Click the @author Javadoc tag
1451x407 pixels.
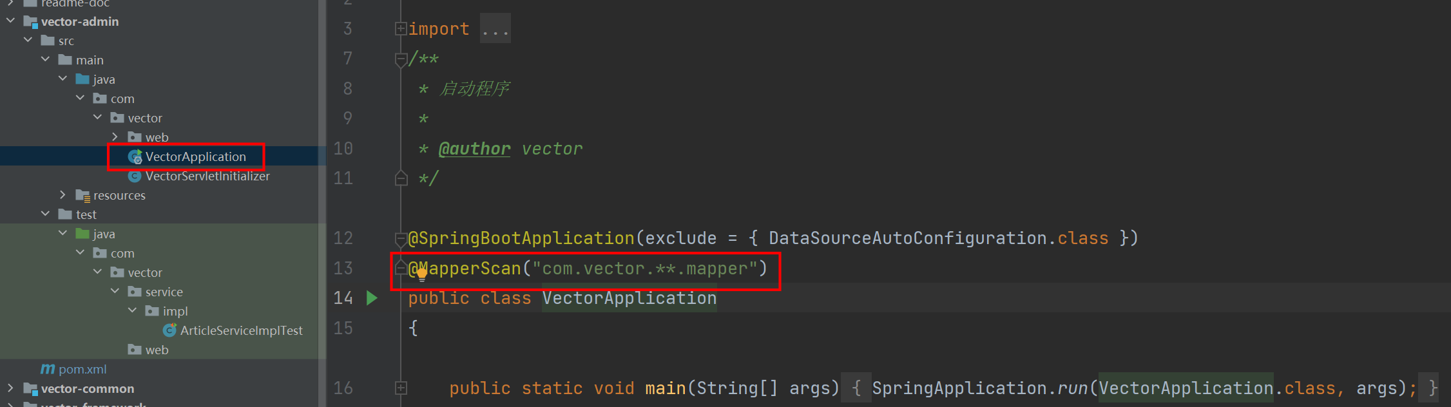(474, 149)
